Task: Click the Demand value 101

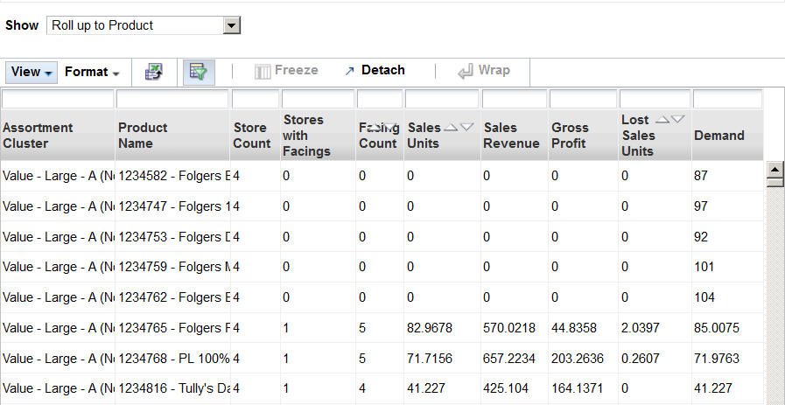Action: click(704, 267)
